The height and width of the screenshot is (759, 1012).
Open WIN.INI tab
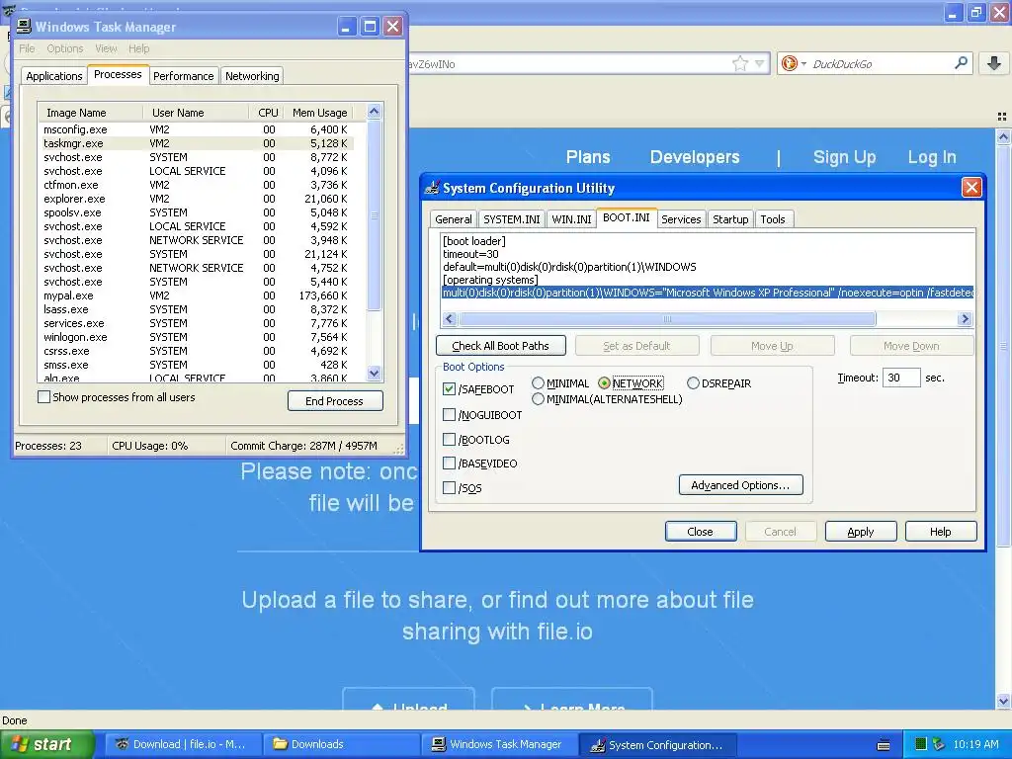pos(571,219)
